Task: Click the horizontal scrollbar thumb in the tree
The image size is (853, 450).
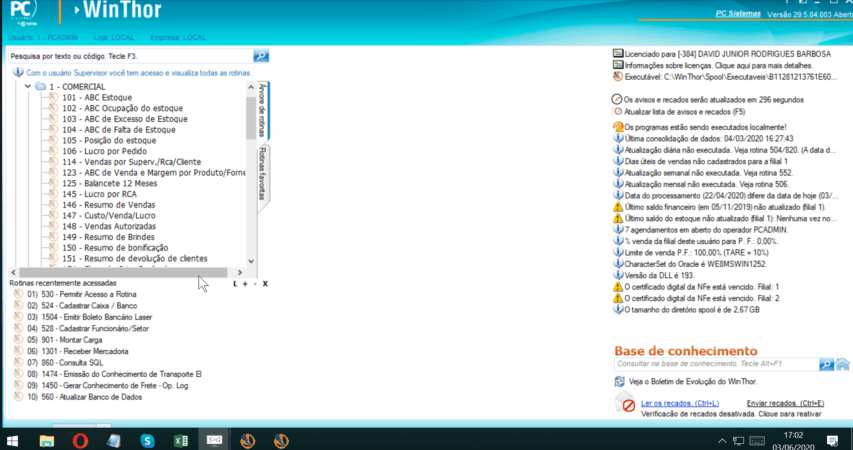Action: 123,272
